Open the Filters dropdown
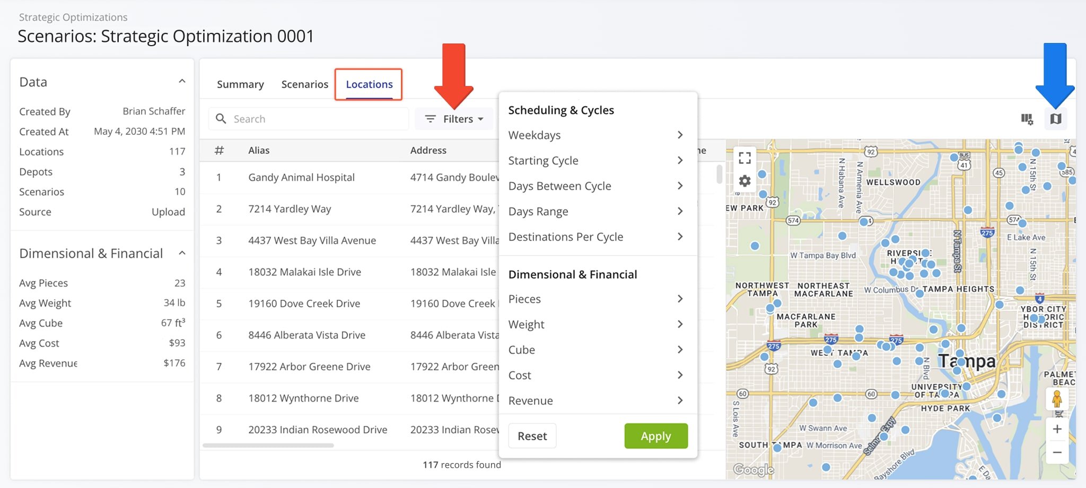This screenshot has height=488, width=1086. (454, 119)
